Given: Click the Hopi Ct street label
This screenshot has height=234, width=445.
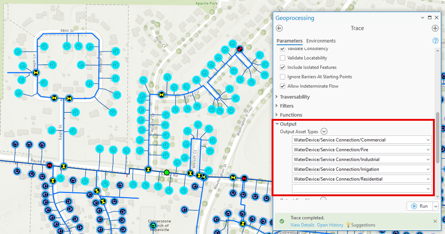Looking at the screenshot, I should [161, 42].
